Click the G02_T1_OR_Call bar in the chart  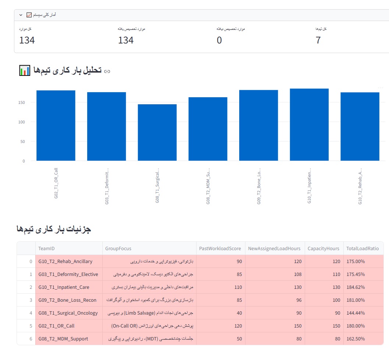tap(56, 125)
